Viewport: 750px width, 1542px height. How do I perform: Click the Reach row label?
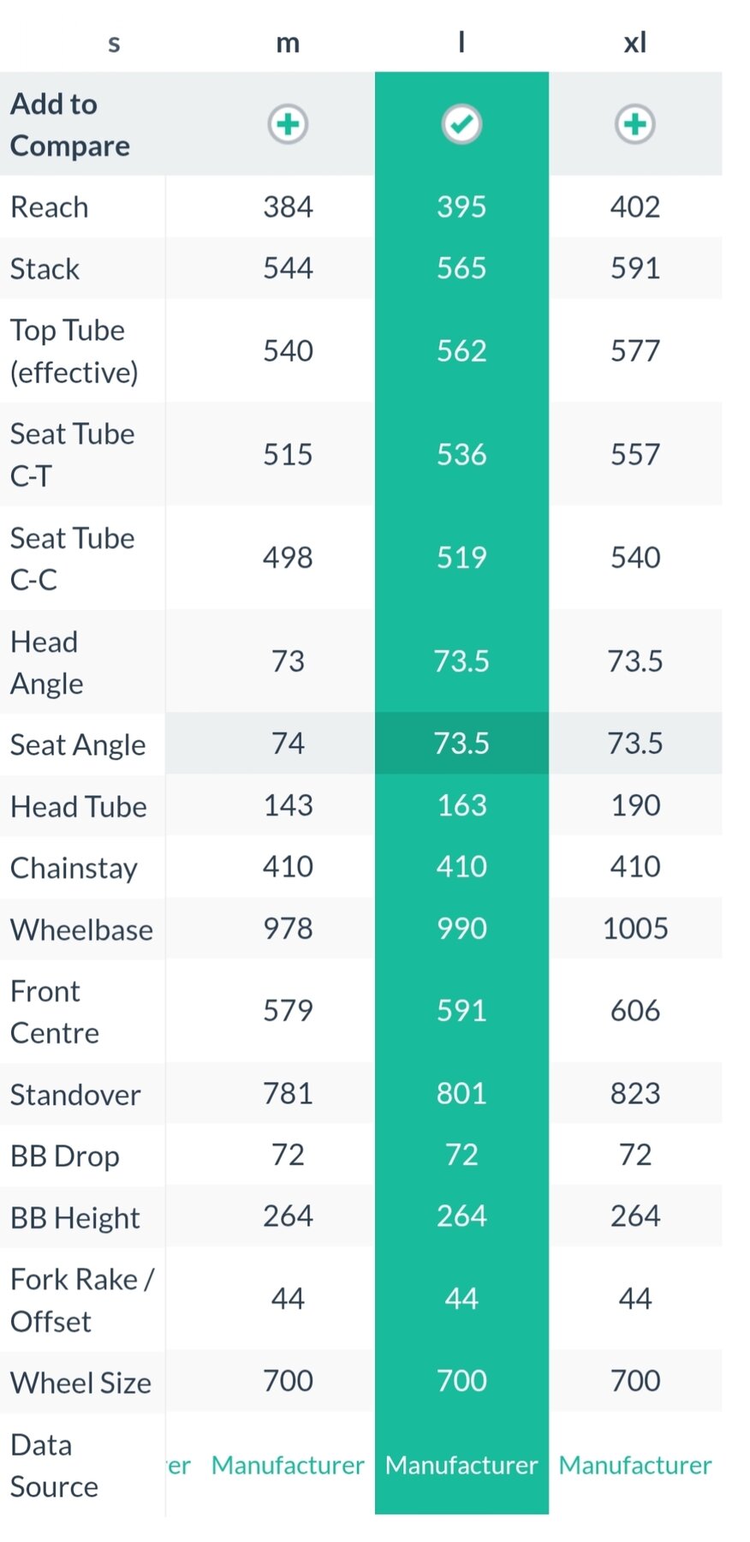click(50, 207)
